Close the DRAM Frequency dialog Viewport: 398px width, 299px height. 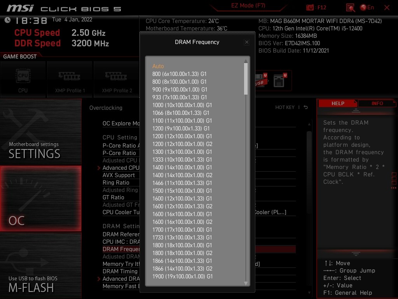[246, 42]
